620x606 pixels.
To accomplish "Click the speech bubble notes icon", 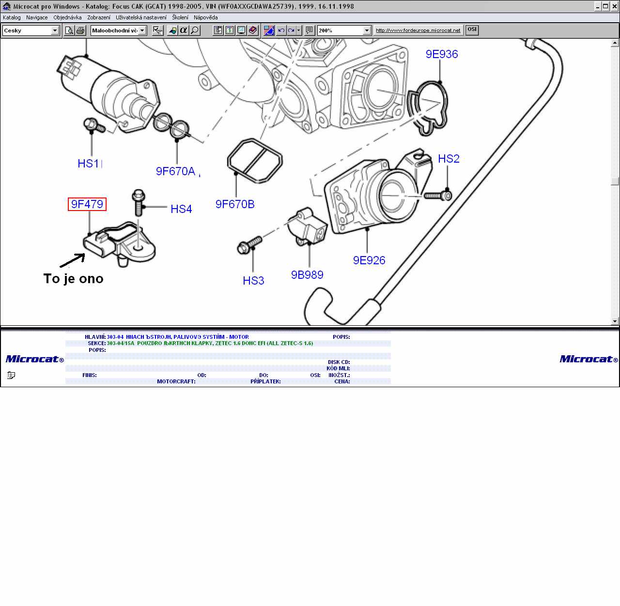I will (x=310, y=30).
